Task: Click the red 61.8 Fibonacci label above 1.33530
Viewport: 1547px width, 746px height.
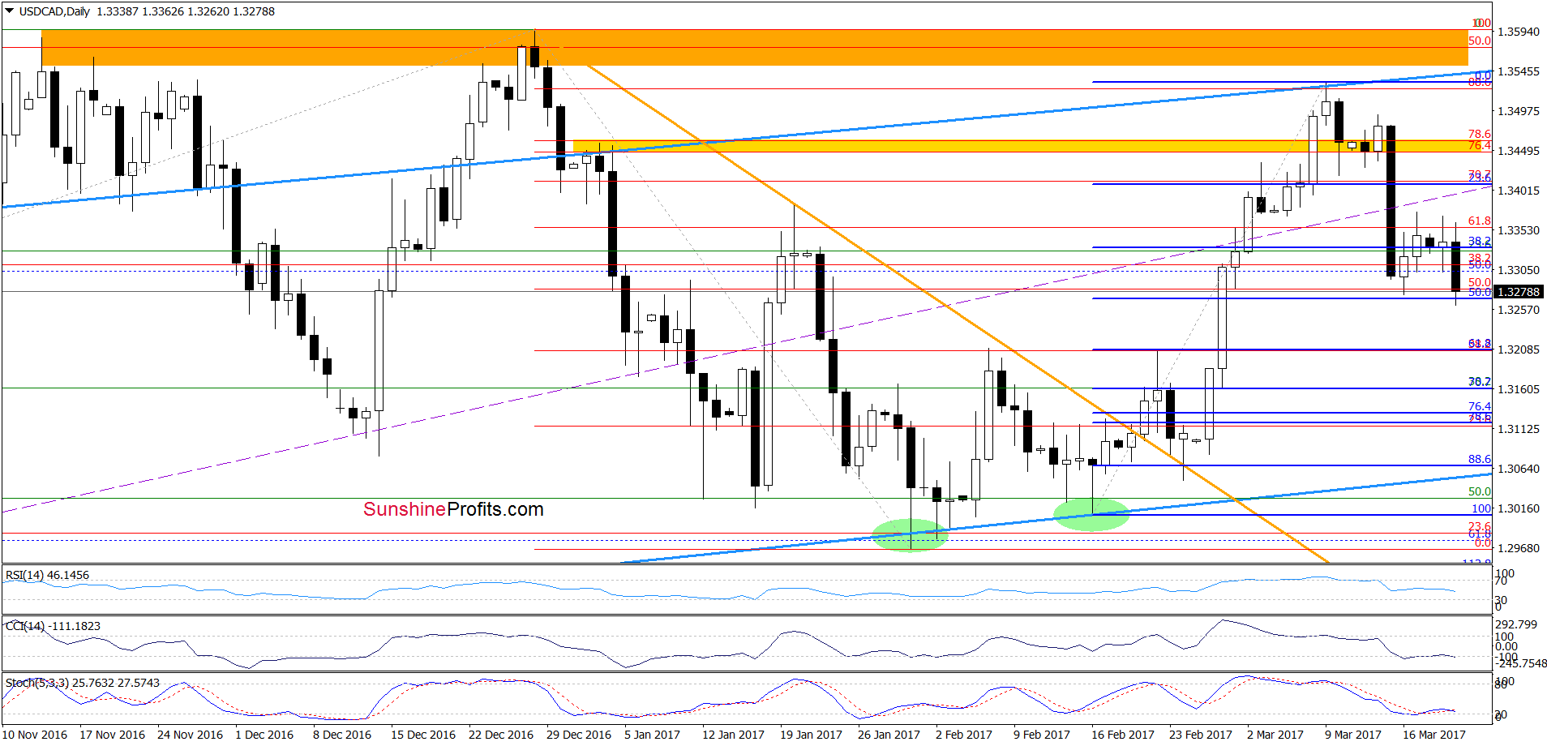Action: click(x=1480, y=221)
